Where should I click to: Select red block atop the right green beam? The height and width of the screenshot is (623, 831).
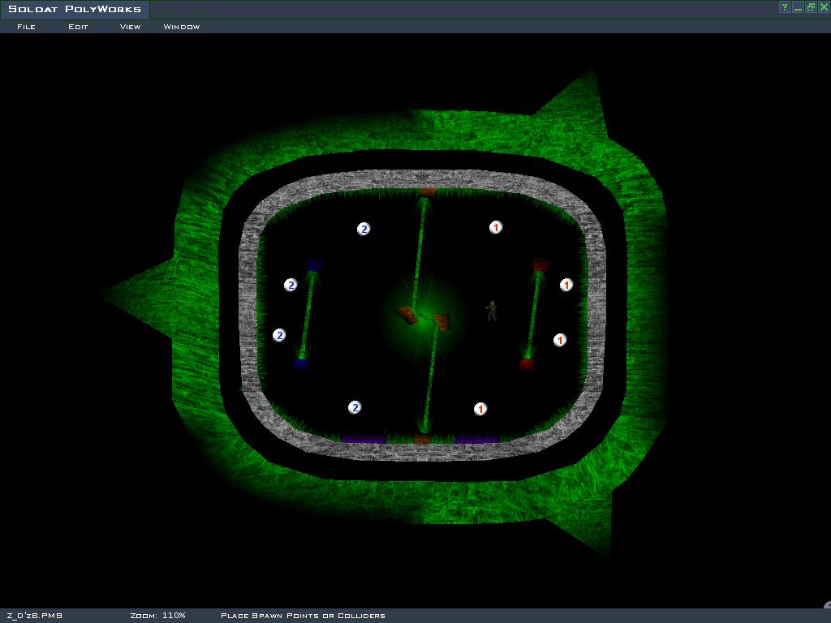540,265
